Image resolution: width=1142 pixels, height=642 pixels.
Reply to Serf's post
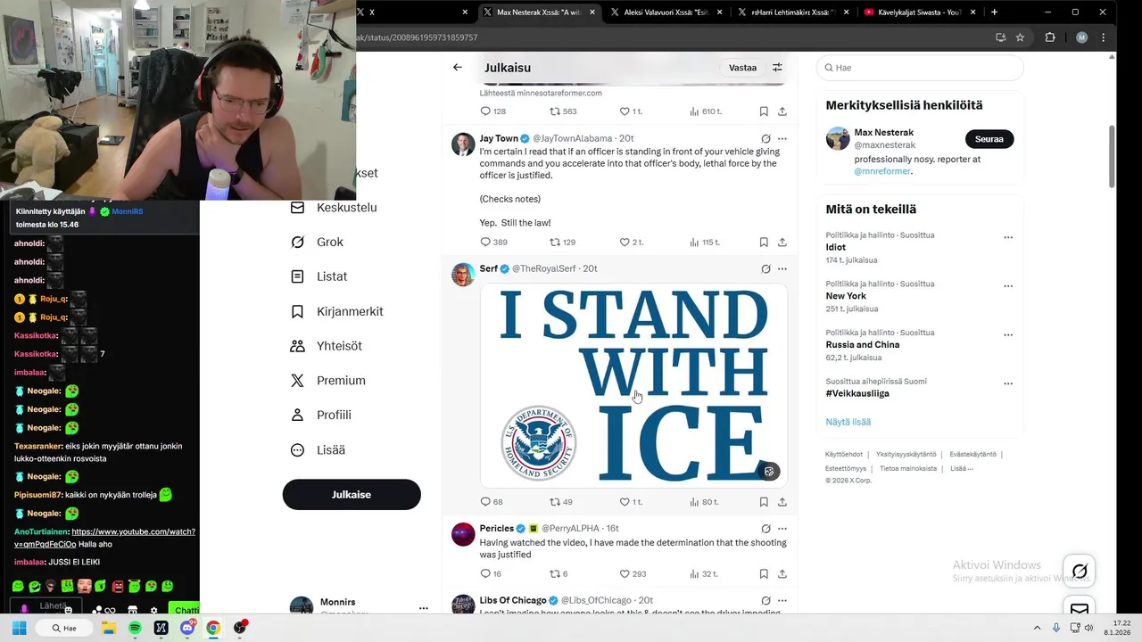tap(492, 502)
